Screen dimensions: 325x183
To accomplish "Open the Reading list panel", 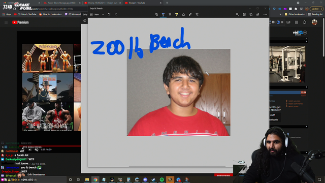I will coord(315,14).
